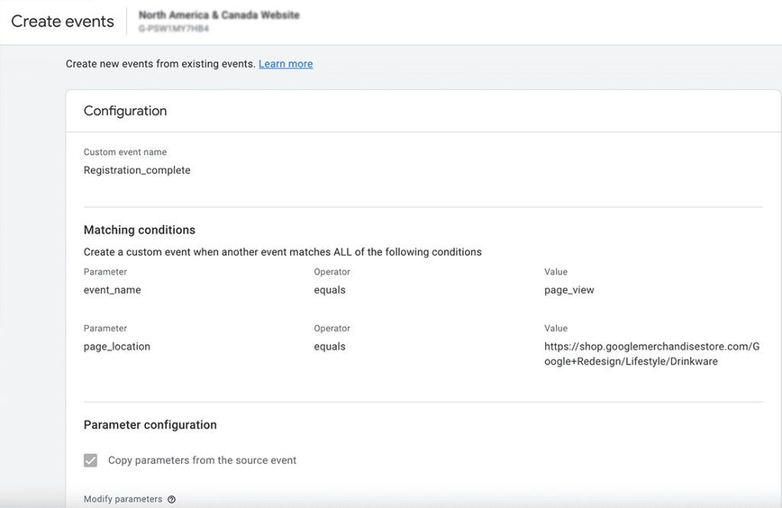Select the event_name parameter field
Image resolution: width=782 pixels, height=508 pixels.
tap(112, 290)
